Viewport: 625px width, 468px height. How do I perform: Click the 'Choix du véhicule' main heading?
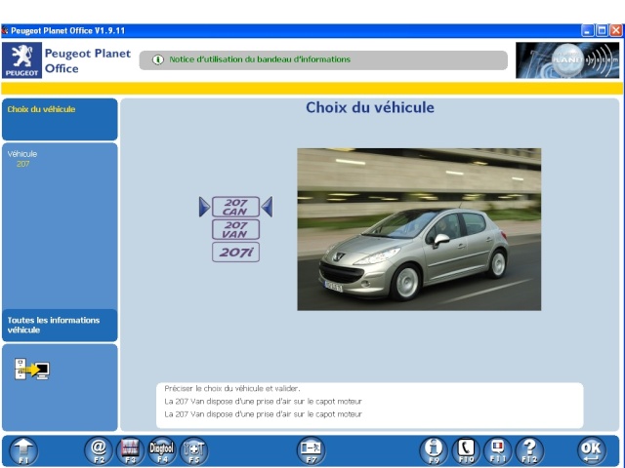pos(370,107)
